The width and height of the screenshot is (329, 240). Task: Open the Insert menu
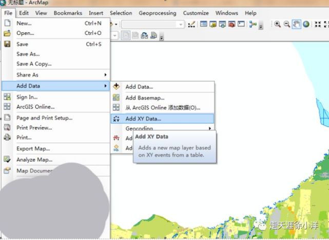pos(96,13)
